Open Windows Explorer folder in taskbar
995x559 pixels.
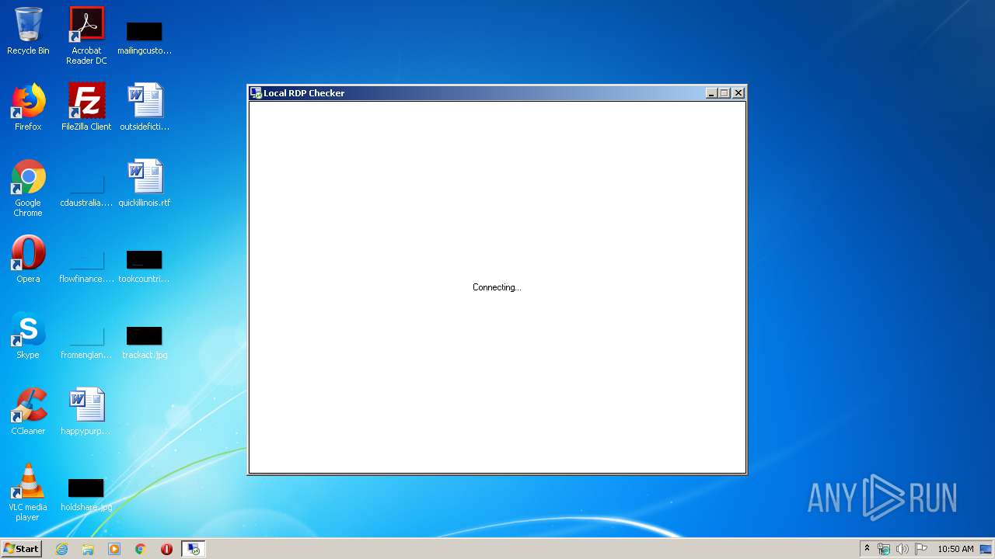[88, 549]
